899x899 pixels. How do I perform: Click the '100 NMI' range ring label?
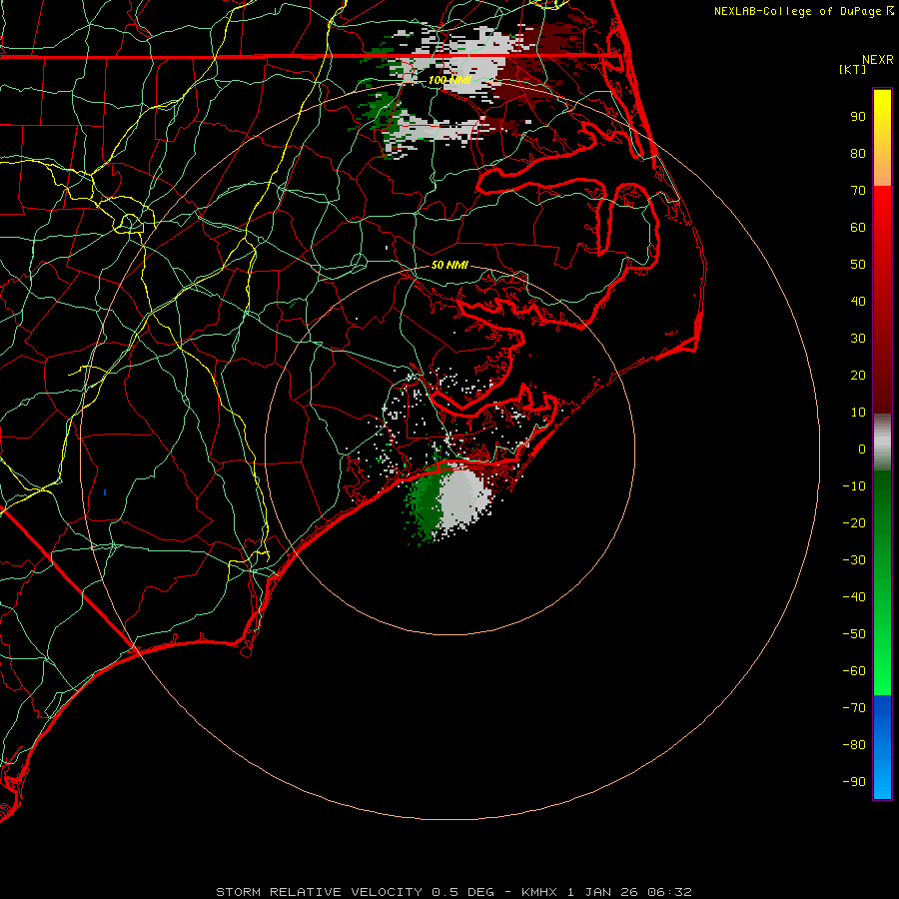tap(449, 80)
